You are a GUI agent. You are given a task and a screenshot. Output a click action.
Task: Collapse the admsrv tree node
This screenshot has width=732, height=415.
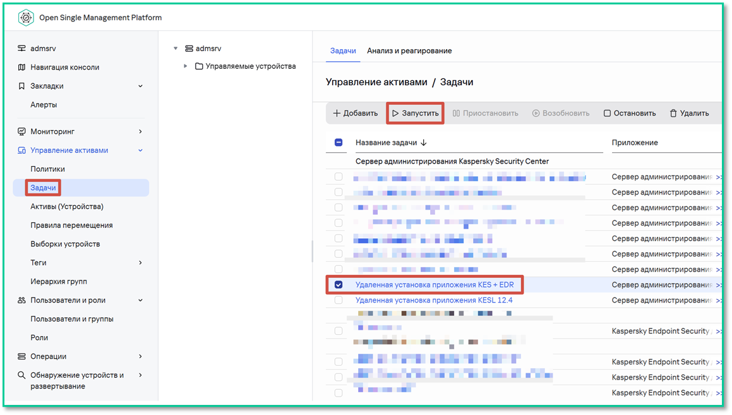point(176,49)
